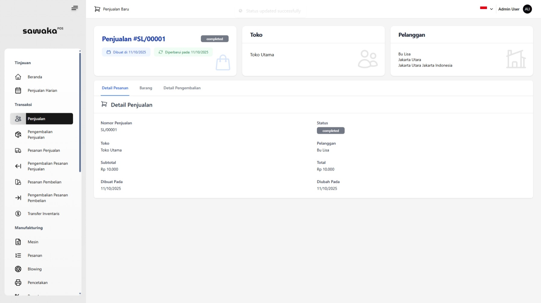Switch to the Barang tab
The height and width of the screenshot is (303, 541).
pyautogui.click(x=146, y=88)
